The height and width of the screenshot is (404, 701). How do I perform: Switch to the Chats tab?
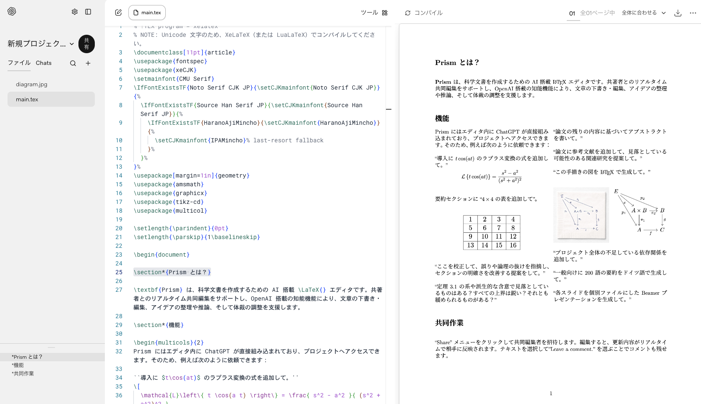pos(44,63)
